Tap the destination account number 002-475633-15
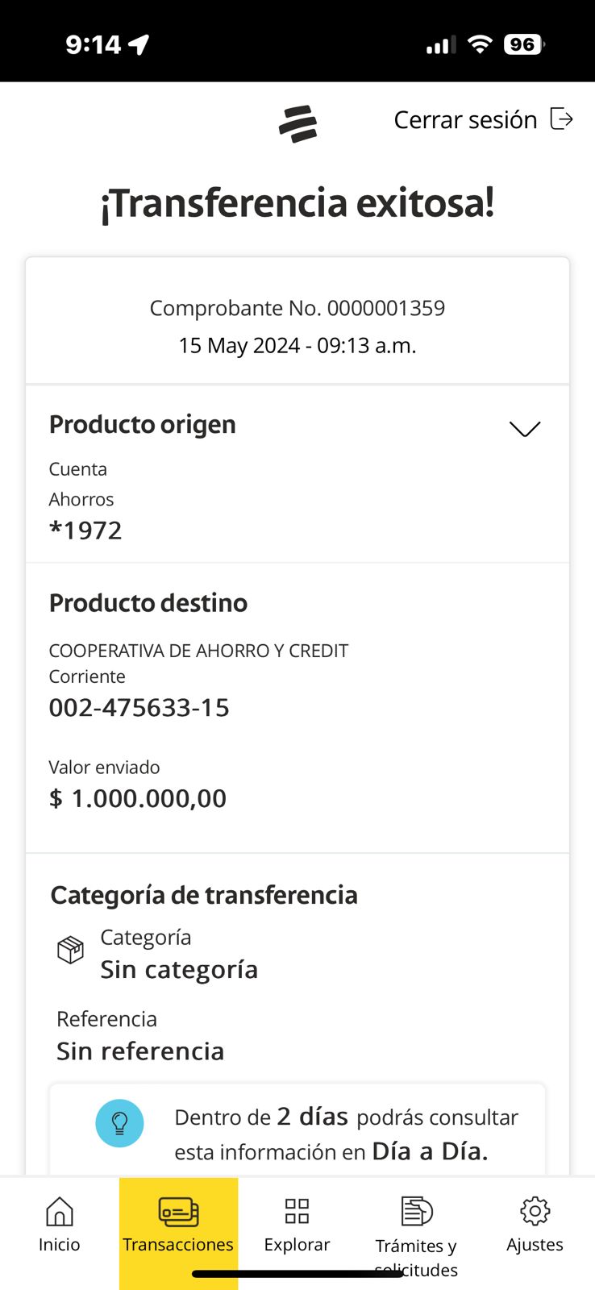The image size is (595, 1290). point(139,707)
